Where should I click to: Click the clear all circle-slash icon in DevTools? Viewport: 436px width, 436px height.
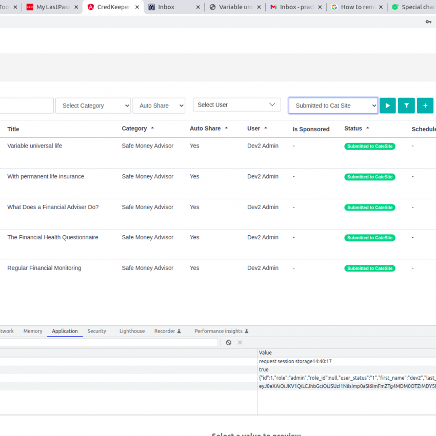(228, 342)
